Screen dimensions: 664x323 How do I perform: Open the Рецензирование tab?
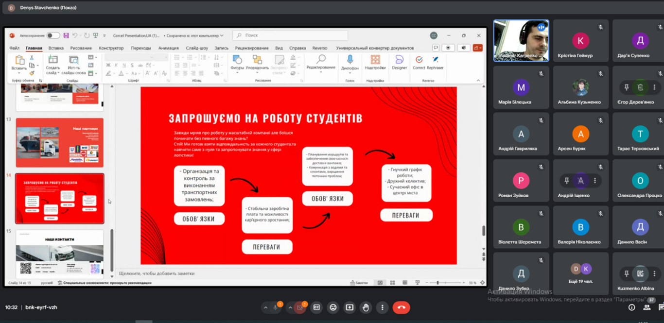[252, 48]
